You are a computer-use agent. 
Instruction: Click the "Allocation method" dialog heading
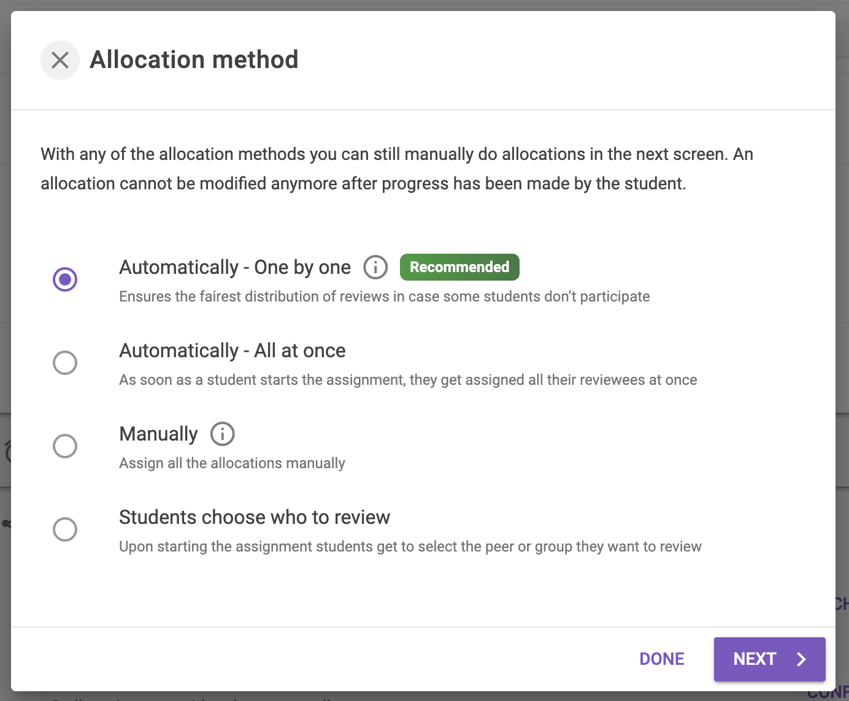194,60
